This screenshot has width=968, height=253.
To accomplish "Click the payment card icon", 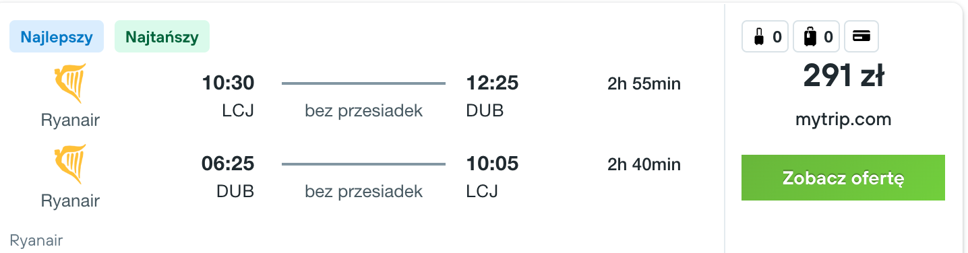I will pos(861,37).
